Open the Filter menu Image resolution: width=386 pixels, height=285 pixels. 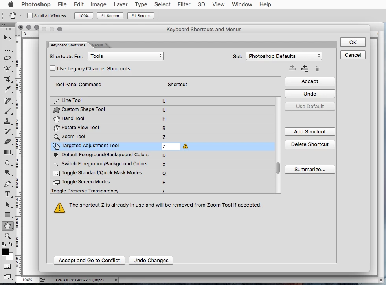pyautogui.click(x=184, y=4)
